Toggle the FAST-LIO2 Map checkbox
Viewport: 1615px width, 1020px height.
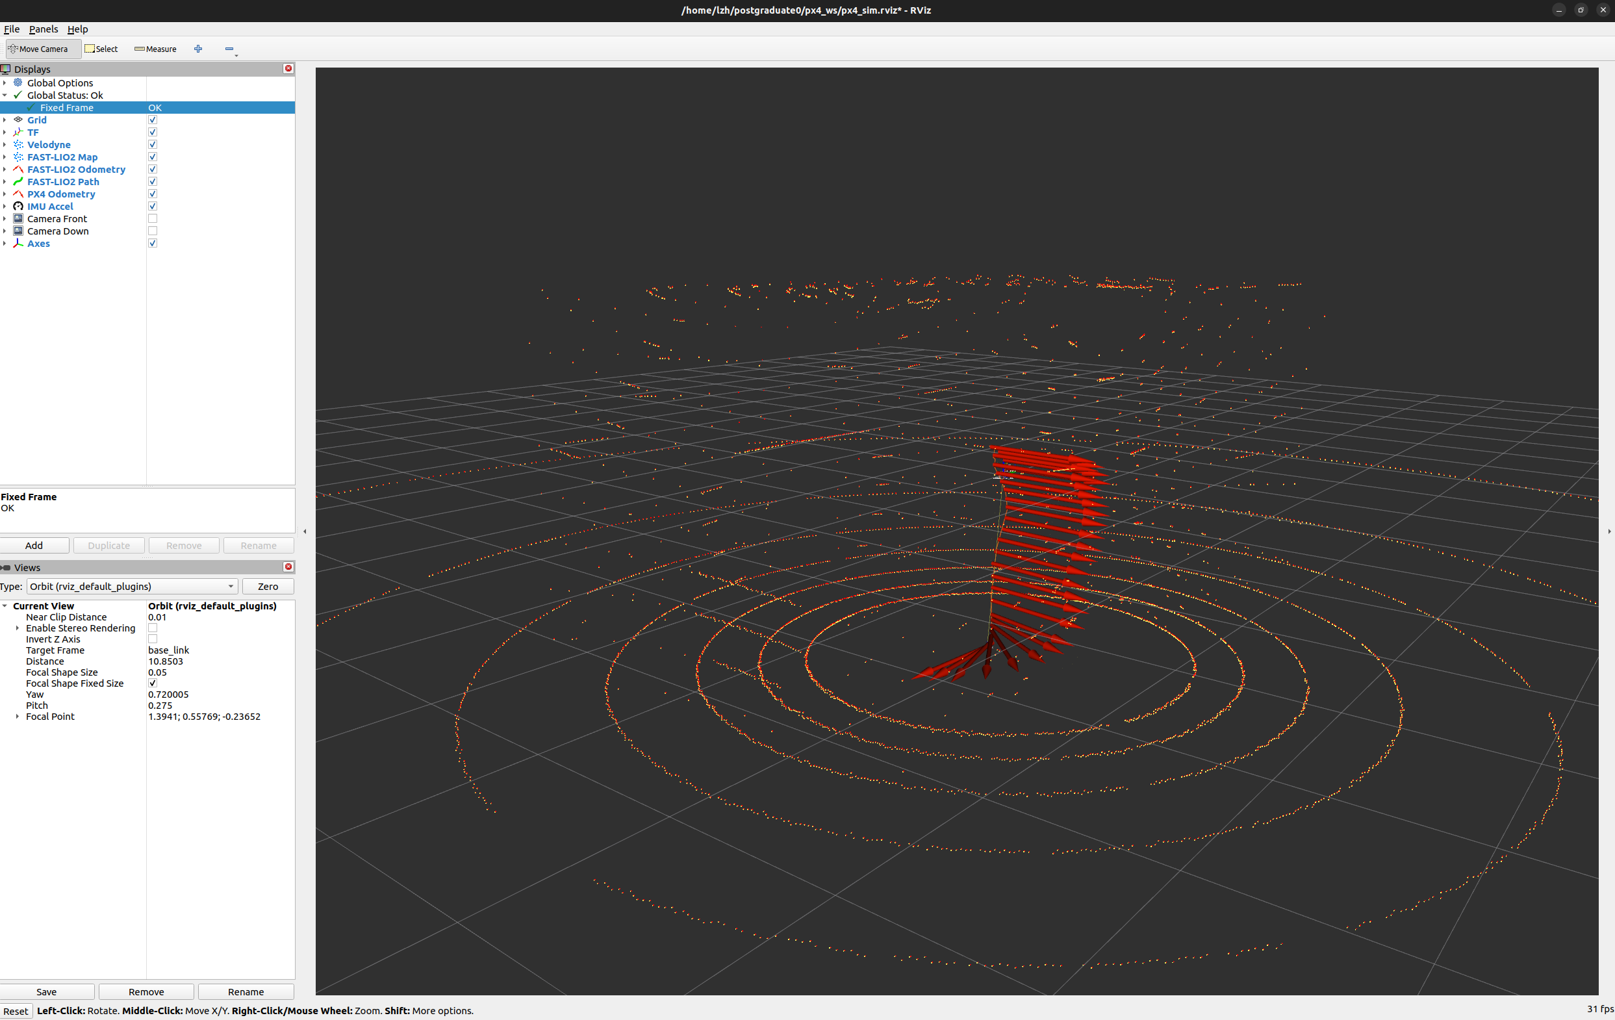(x=152, y=157)
